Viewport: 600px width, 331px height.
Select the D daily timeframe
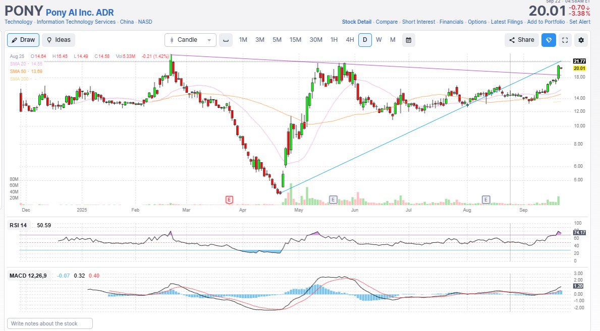[365, 40]
